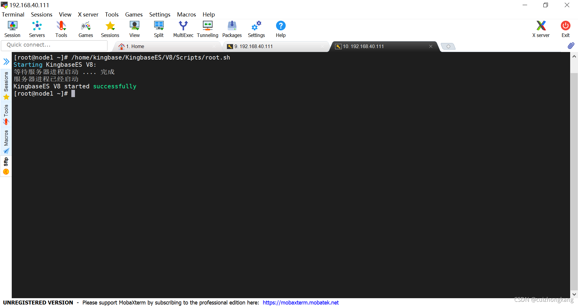The width and height of the screenshot is (578, 306).
Task: Click the 'successfully' green text
Action: coord(115,86)
